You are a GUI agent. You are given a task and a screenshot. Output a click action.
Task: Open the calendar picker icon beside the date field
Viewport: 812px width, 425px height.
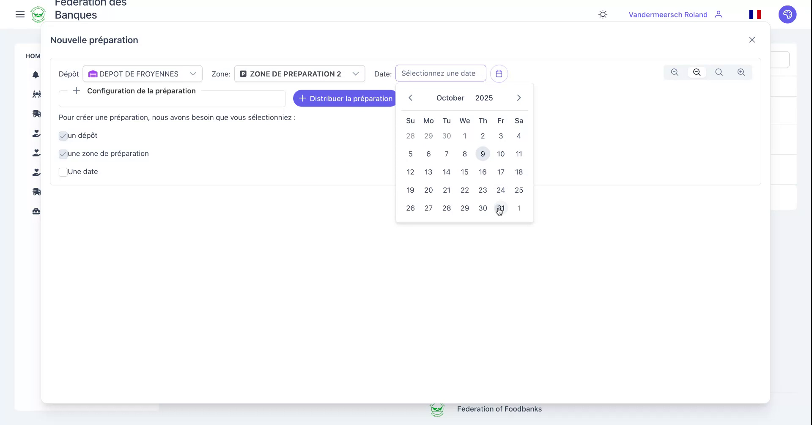pos(499,73)
